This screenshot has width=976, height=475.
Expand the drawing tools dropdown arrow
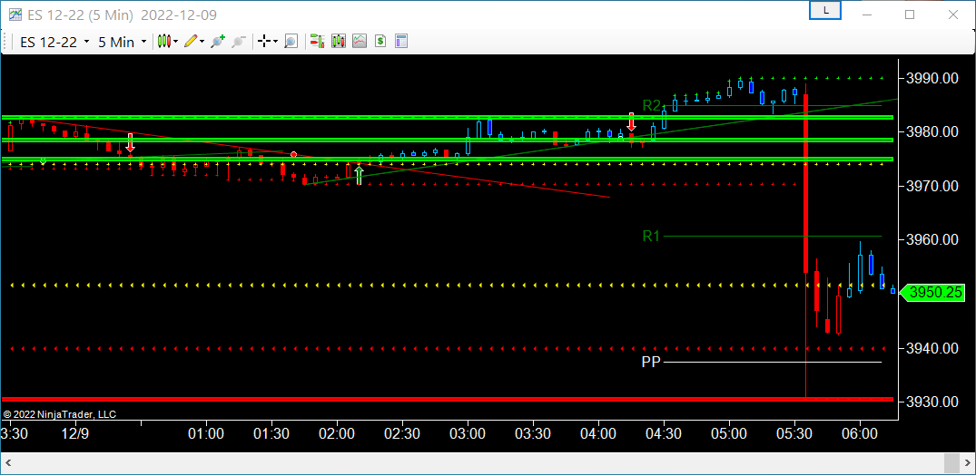tap(202, 42)
